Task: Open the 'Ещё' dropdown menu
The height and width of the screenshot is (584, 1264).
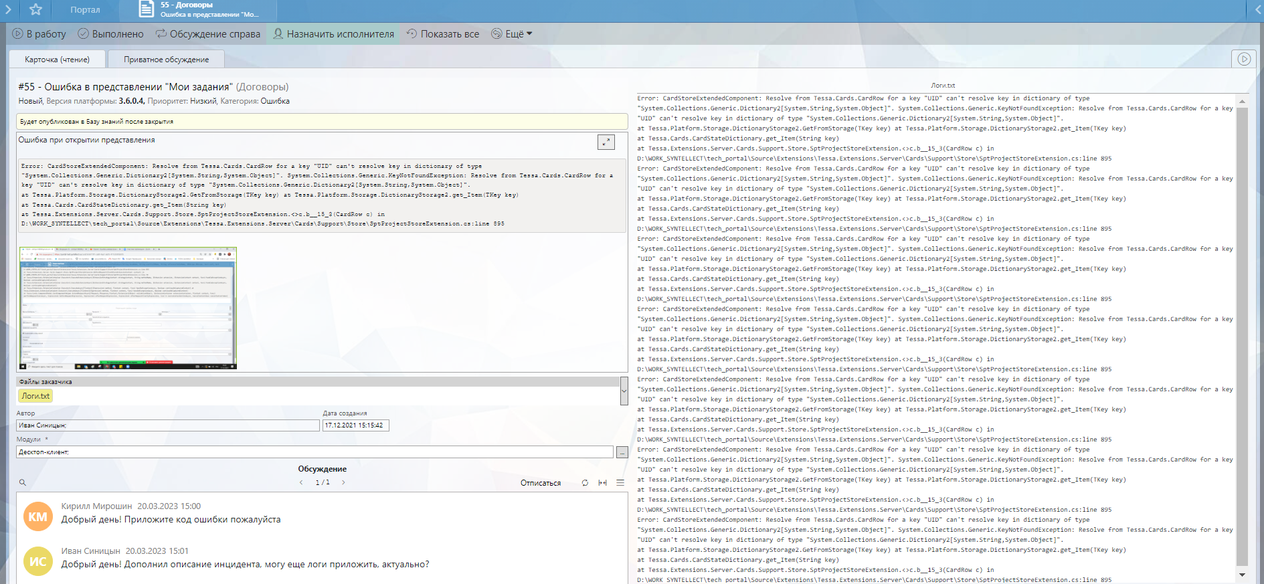Action: (512, 34)
